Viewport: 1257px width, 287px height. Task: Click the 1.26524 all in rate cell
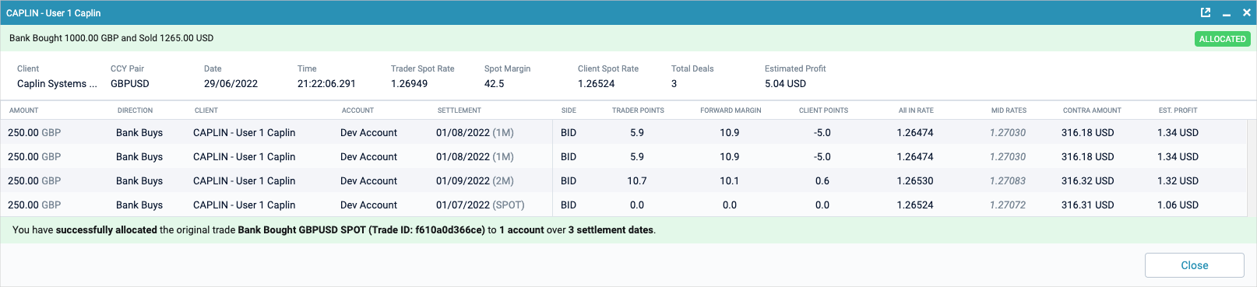click(915, 205)
